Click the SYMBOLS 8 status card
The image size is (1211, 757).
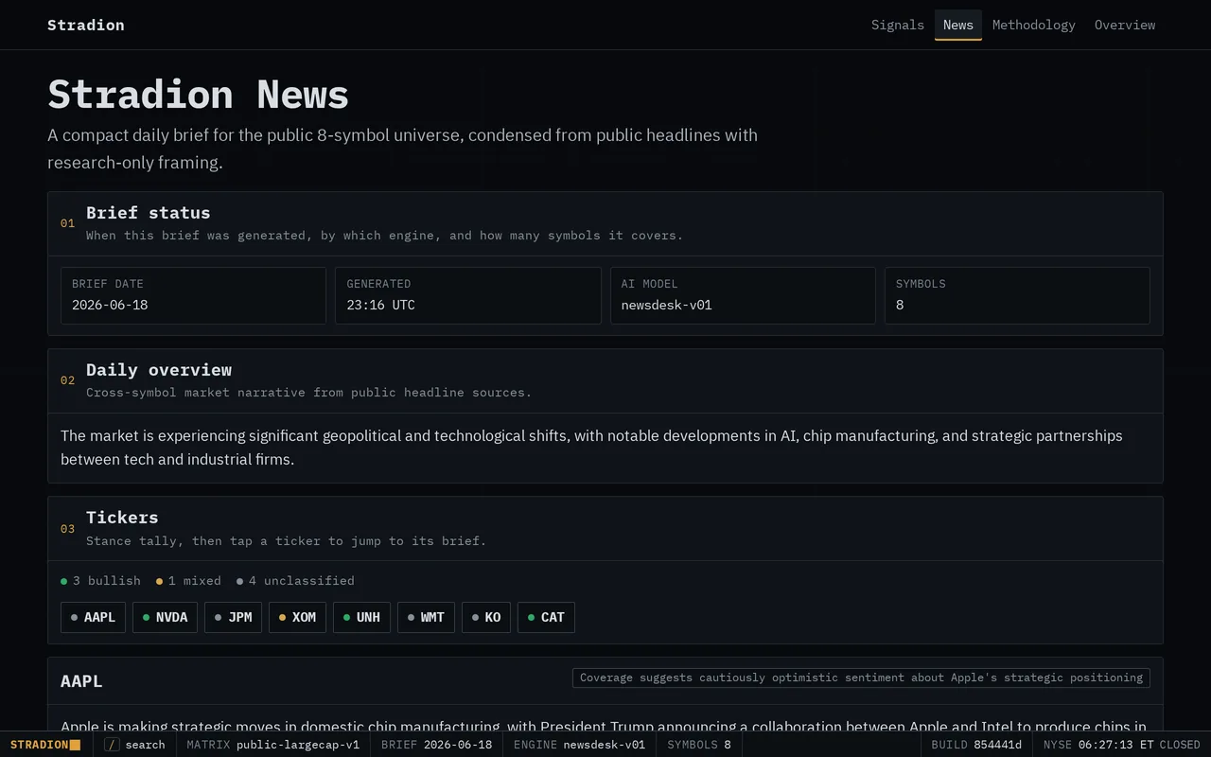pos(1017,295)
